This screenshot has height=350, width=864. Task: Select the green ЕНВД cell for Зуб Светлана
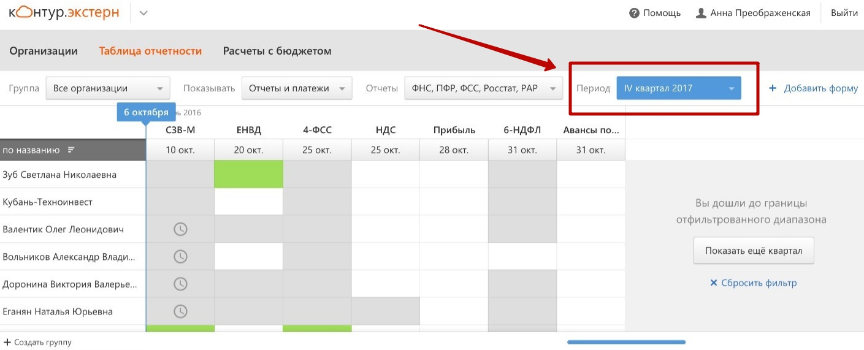248,174
